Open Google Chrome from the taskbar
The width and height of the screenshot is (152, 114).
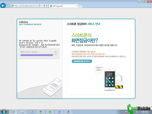(x=41, y=112)
